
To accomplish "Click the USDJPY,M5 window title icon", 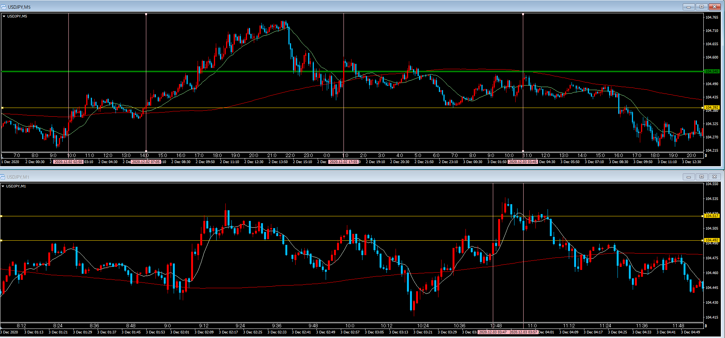I will (x=3, y=7).
